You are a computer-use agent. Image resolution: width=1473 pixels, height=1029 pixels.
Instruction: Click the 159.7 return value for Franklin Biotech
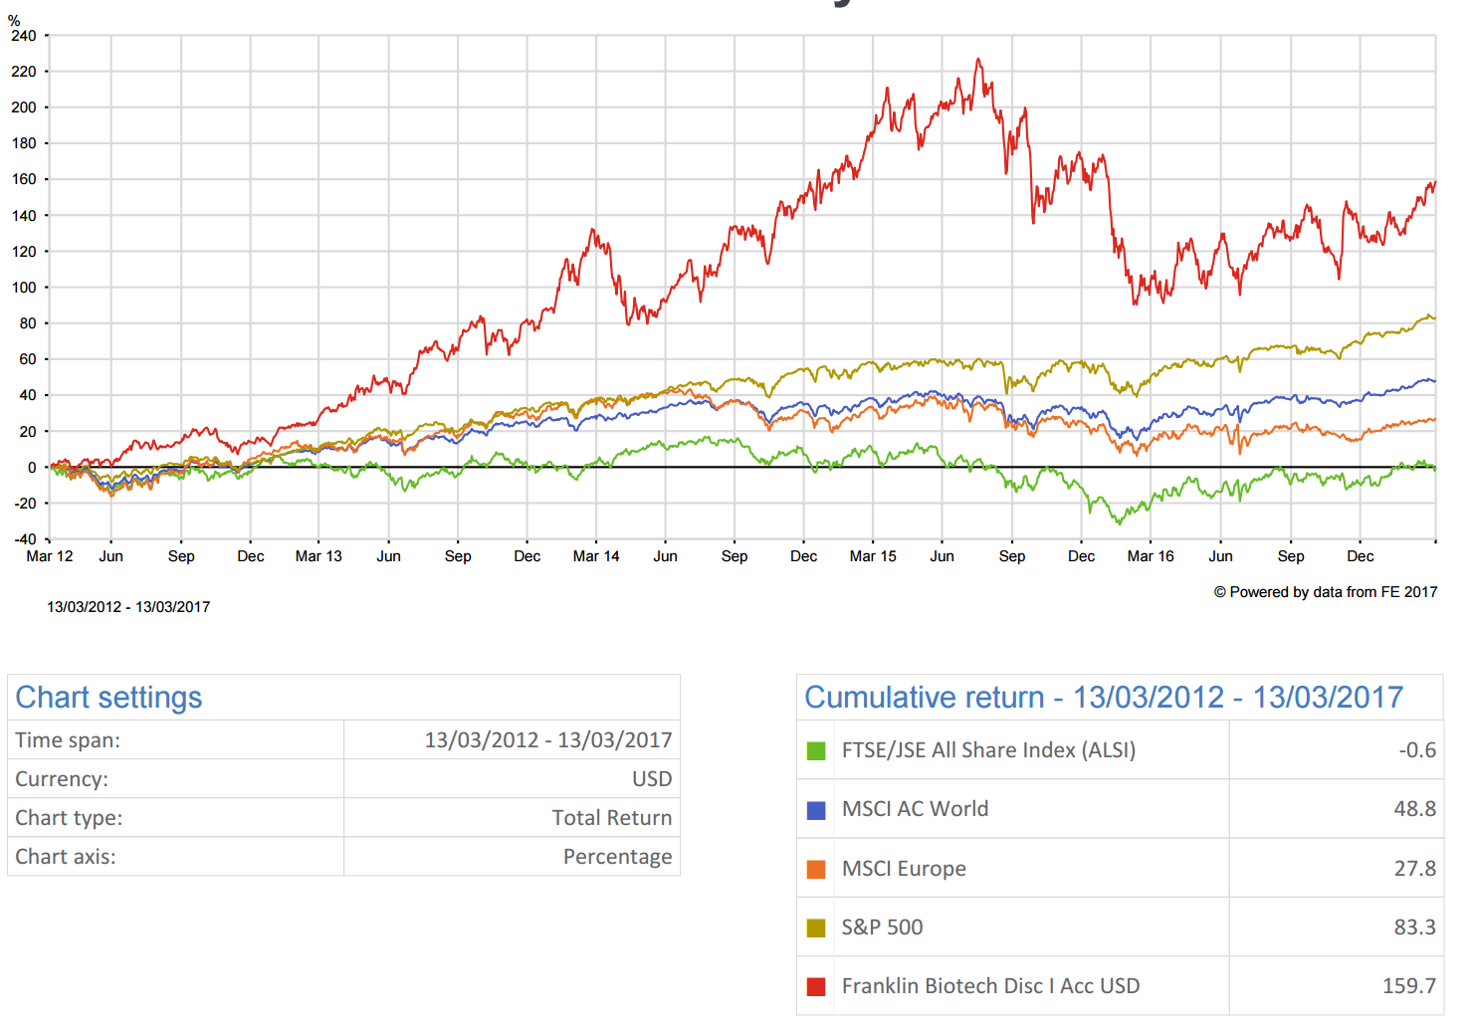1408,986
